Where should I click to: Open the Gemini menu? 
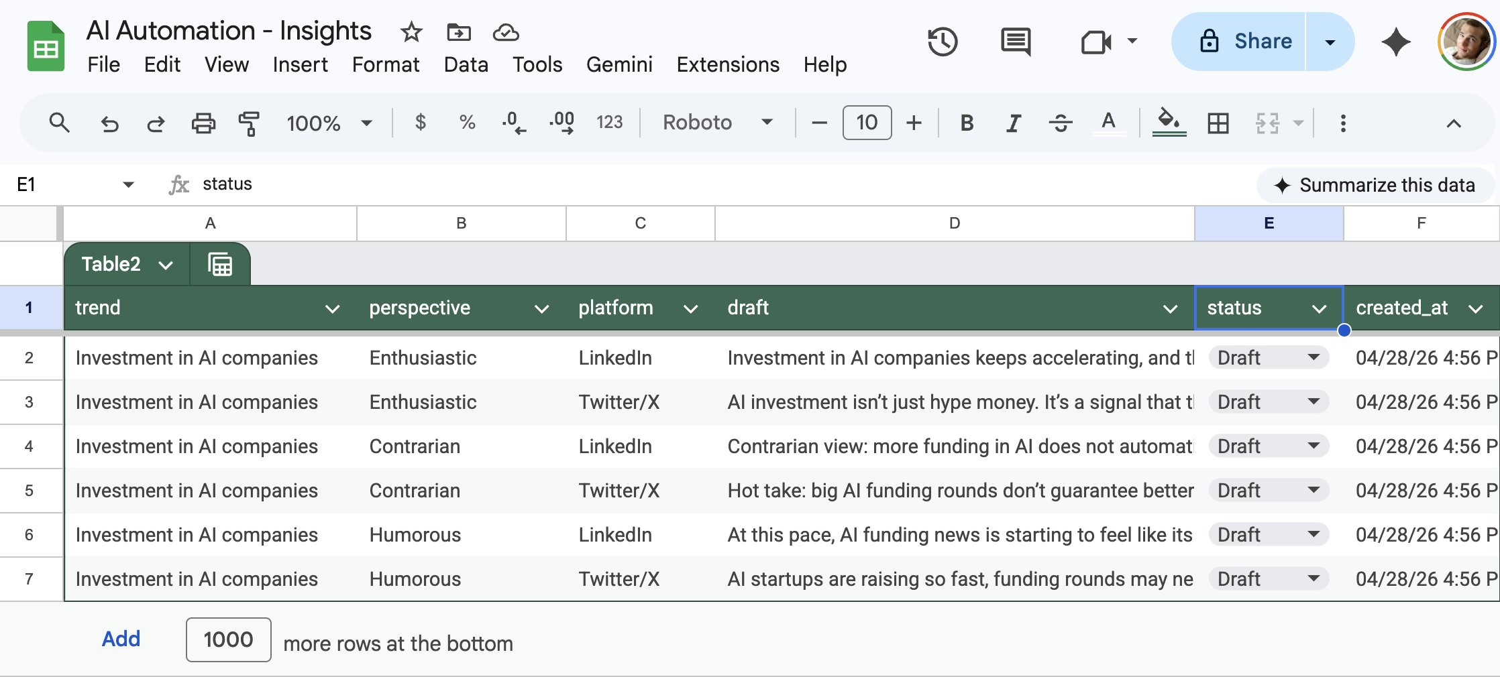tap(619, 64)
